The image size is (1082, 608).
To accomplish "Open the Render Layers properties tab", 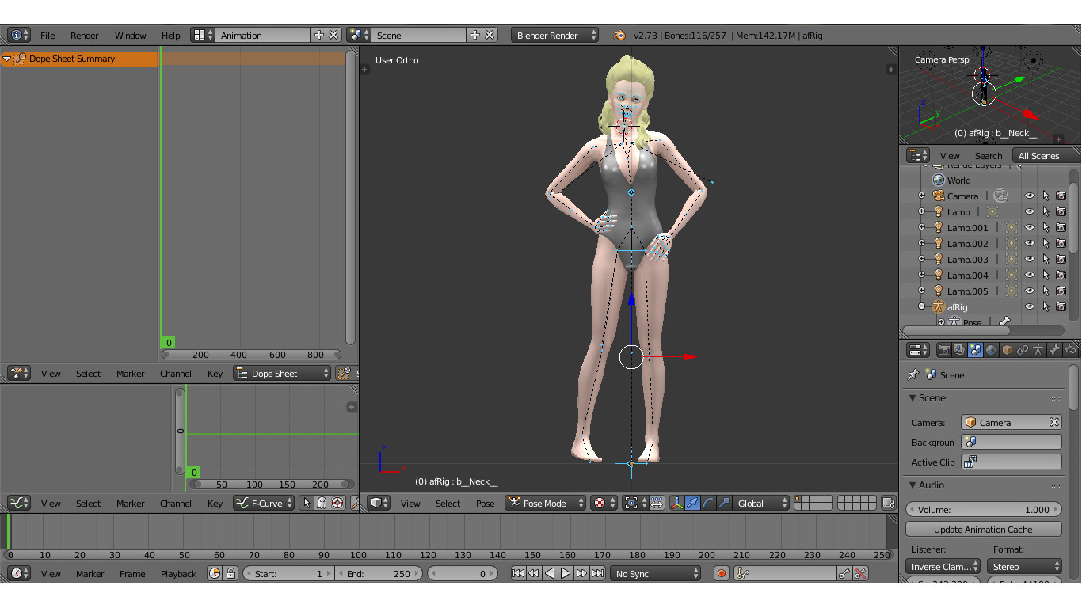I will 959,350.
